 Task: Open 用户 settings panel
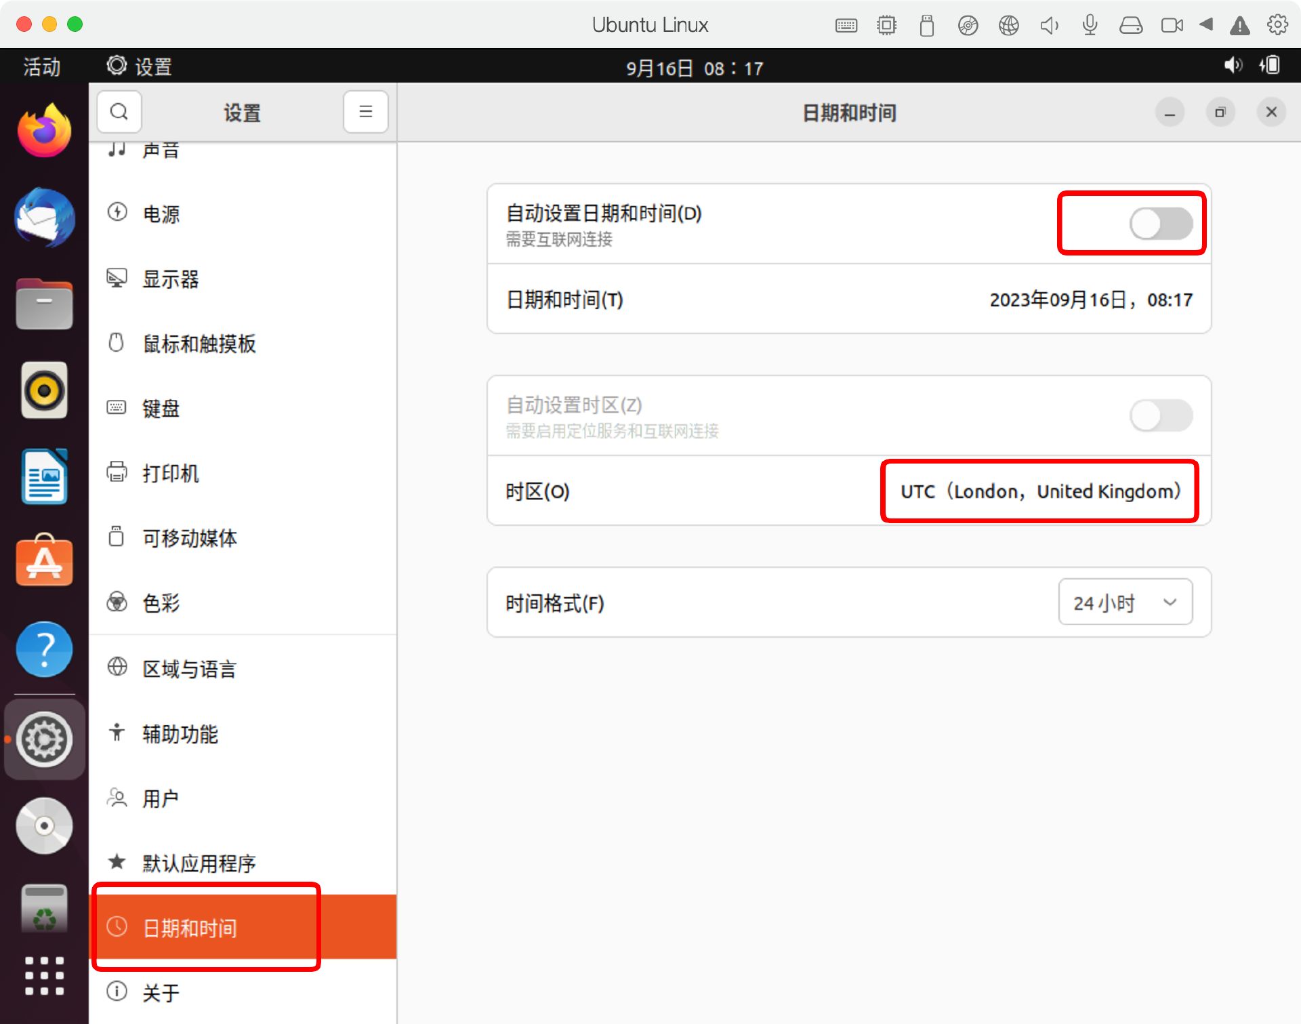click(243, 798)
